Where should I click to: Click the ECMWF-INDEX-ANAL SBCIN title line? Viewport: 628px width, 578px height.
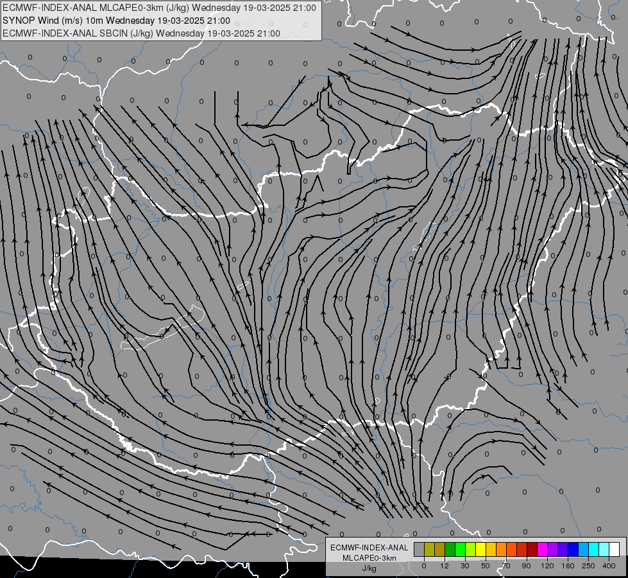pyautogui.click(x=141, y=33)
